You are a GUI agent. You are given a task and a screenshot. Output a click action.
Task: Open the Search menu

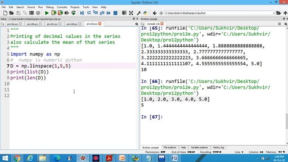click(x=20, y=7)
